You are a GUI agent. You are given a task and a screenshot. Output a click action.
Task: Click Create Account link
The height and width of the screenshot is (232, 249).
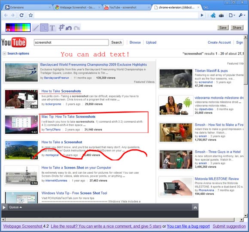point(219,42)
